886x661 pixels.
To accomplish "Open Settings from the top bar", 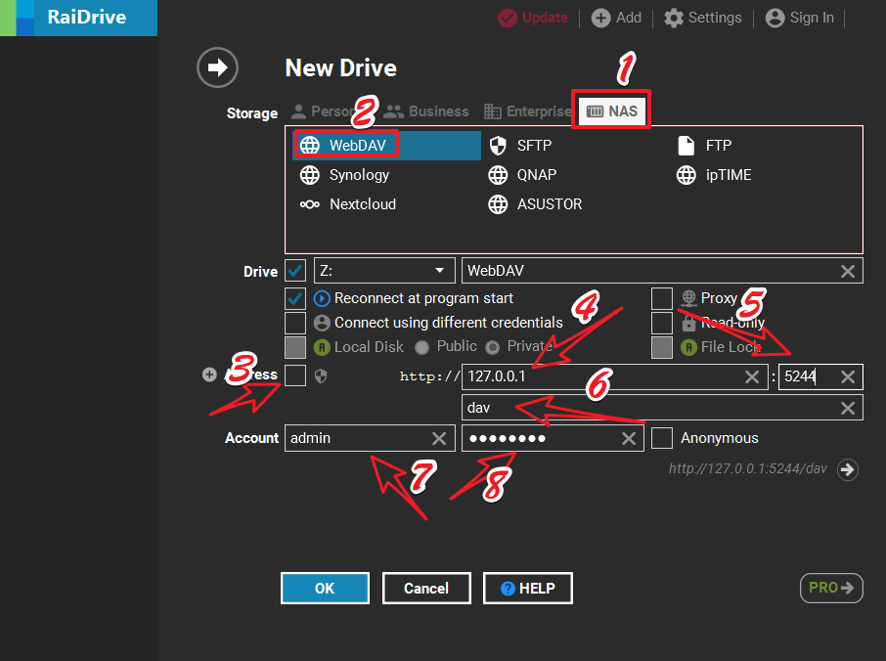I will point(702,18).
